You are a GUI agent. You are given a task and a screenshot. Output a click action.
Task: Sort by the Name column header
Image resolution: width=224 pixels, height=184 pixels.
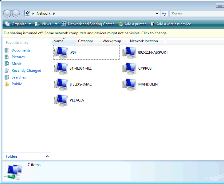[58, 41]
